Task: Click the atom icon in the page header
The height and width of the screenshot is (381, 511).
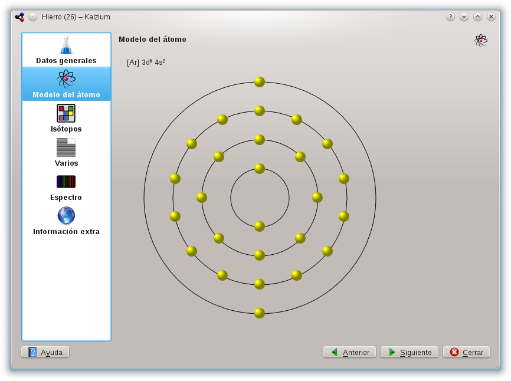Action: pos(481,41)
